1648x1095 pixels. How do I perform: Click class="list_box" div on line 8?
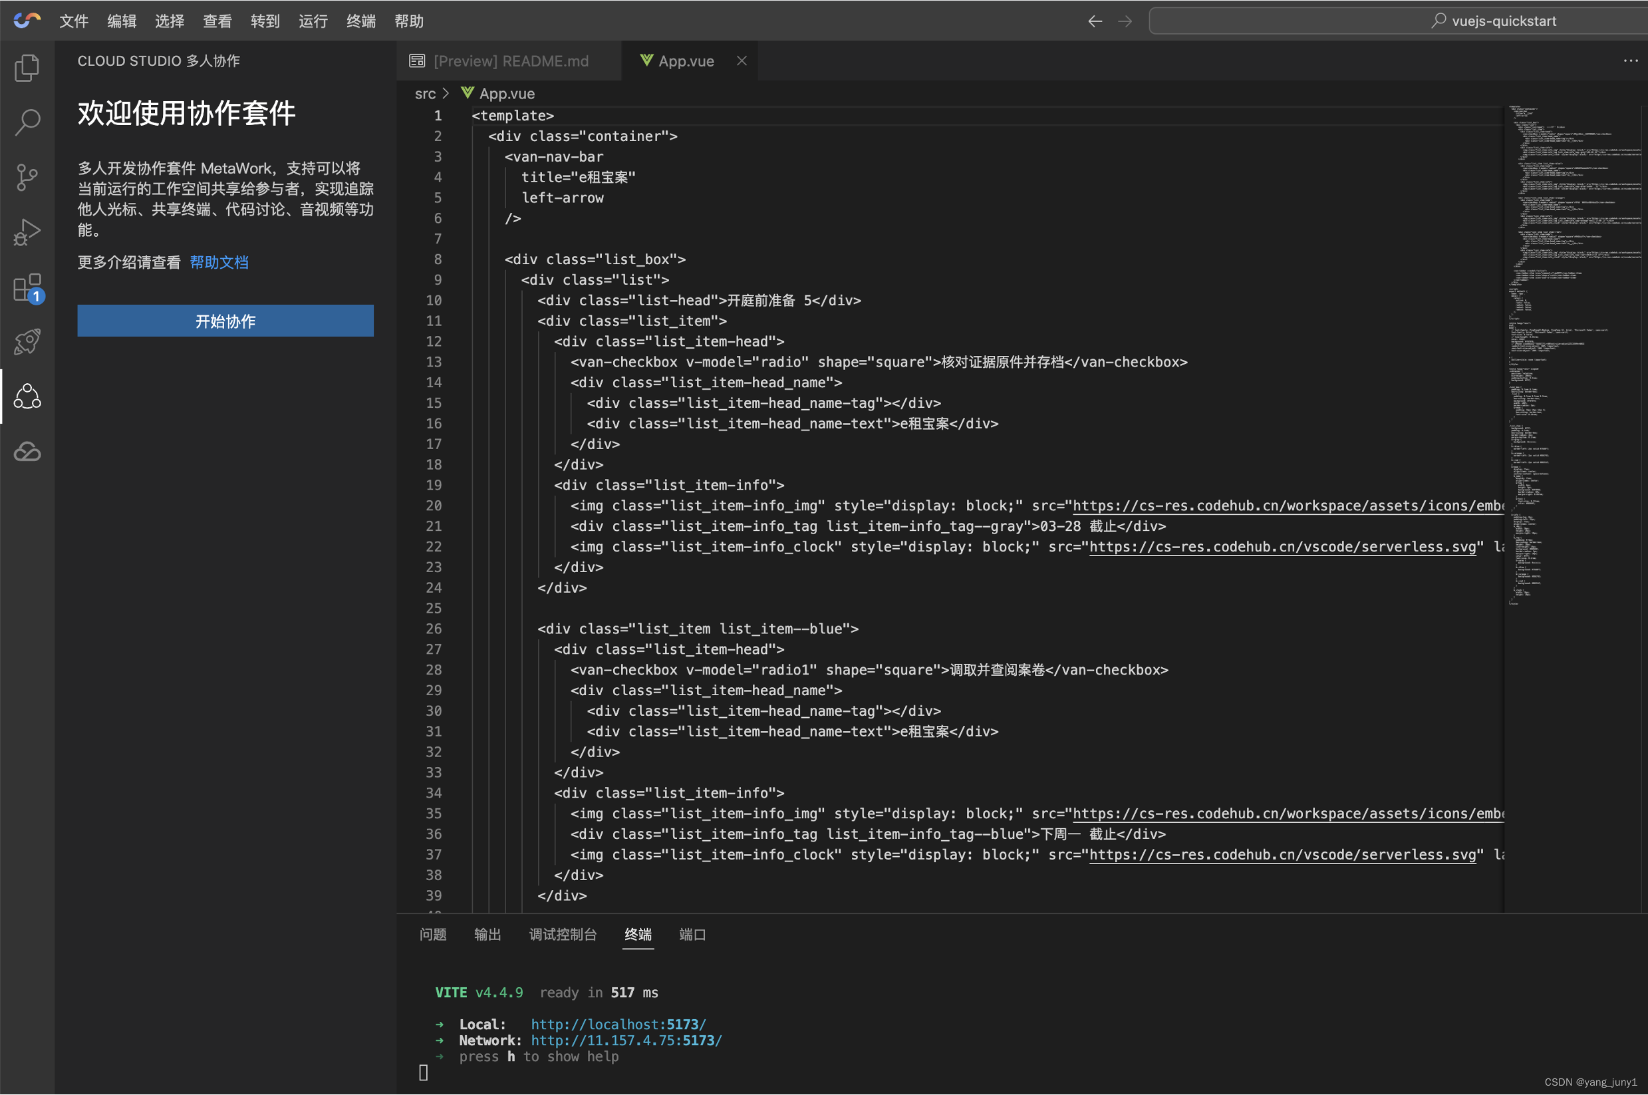(x=595, y=259)
